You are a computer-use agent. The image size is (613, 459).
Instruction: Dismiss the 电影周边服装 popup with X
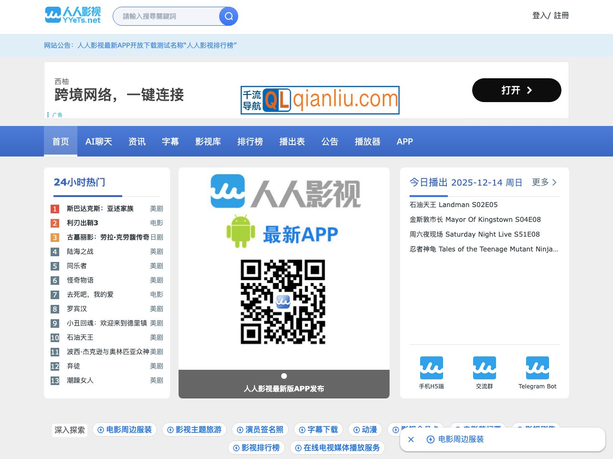411,439
